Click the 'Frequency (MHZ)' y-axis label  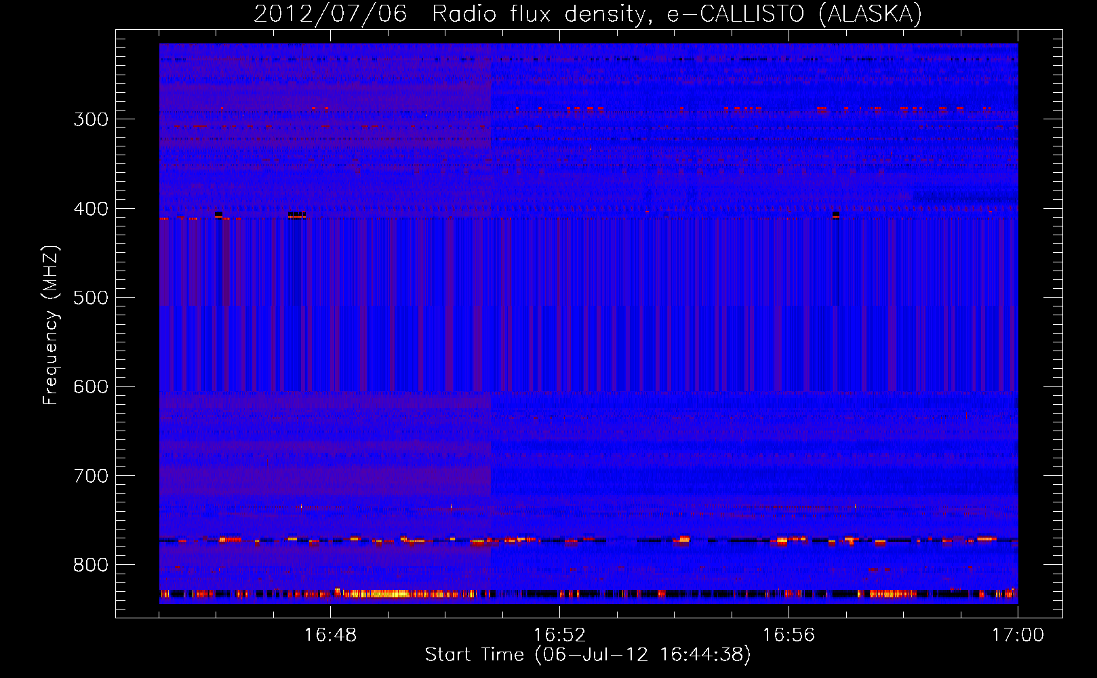51,325
